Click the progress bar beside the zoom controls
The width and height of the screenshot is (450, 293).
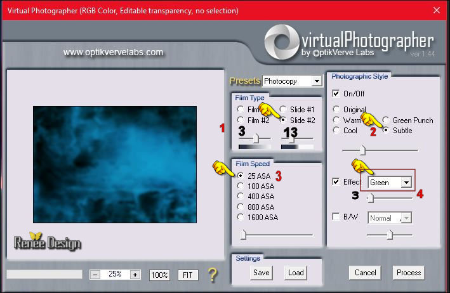(44, 275)
